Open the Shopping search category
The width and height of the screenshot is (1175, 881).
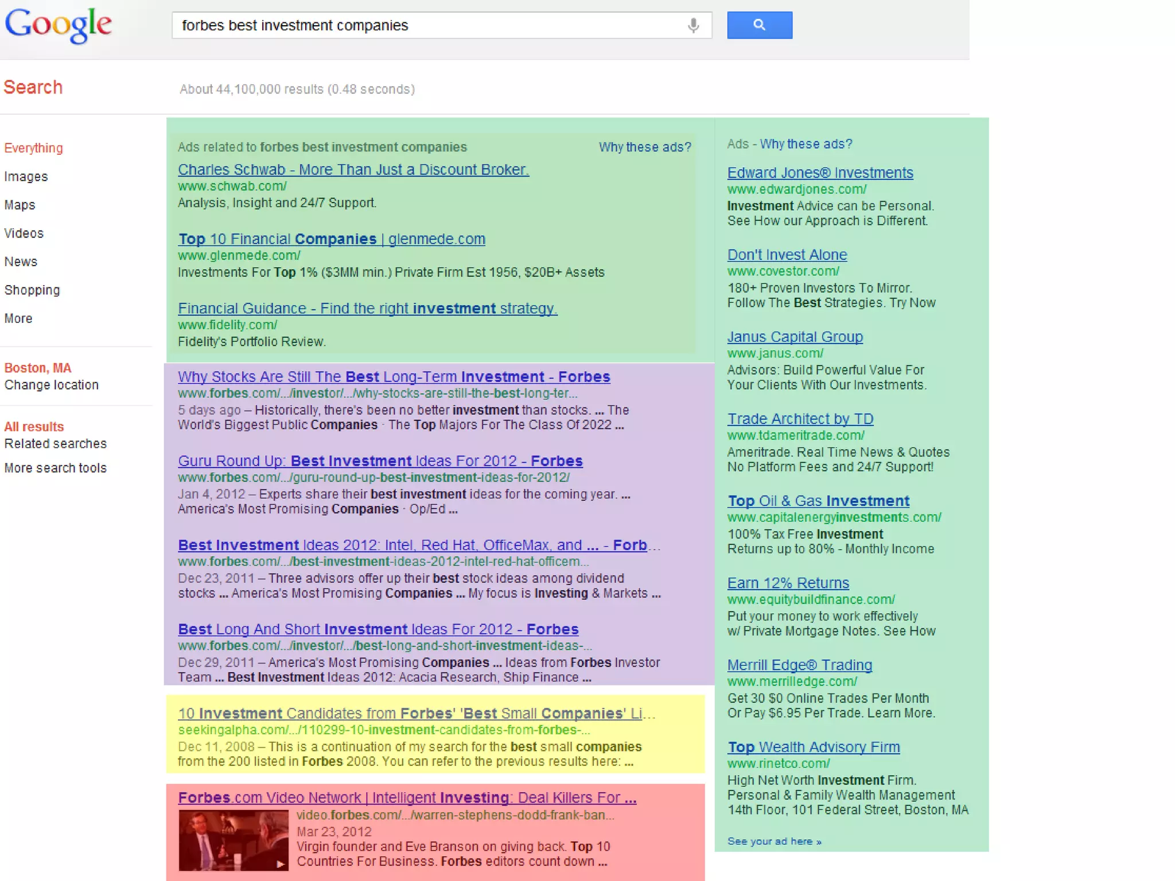pos(32,290)
